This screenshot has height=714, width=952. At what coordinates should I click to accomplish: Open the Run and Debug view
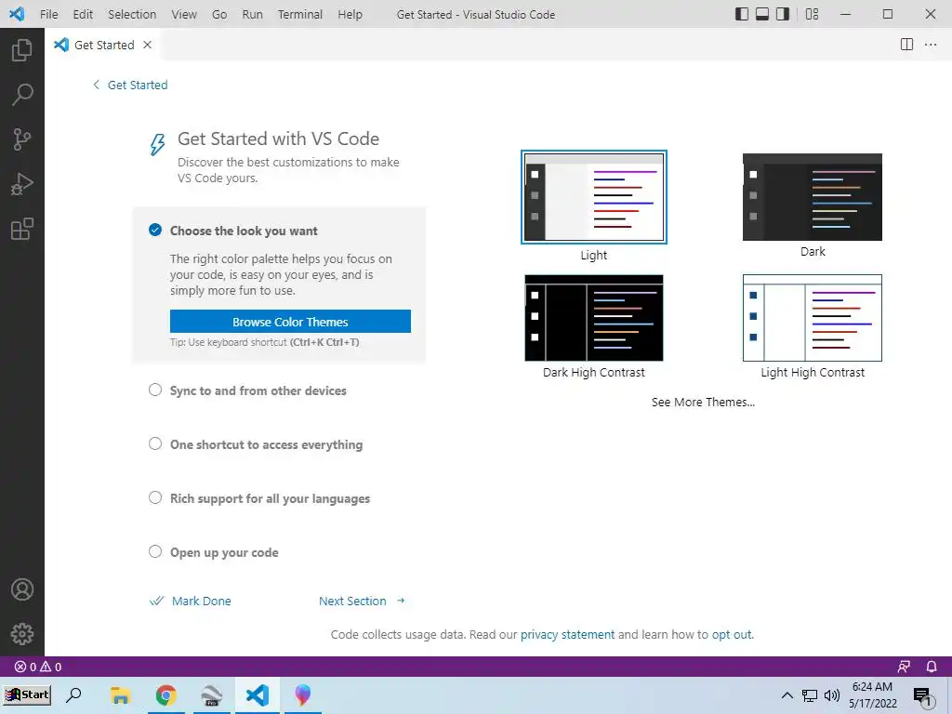[22, 184]
